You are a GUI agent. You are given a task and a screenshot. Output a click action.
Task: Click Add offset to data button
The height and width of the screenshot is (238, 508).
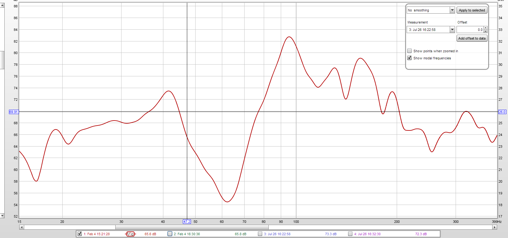click(x=472, y=38)
